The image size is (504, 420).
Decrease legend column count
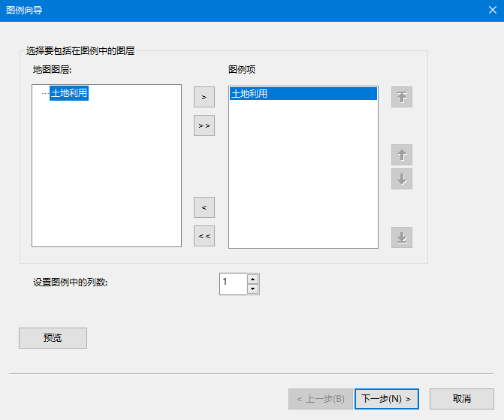coord(252,289)
